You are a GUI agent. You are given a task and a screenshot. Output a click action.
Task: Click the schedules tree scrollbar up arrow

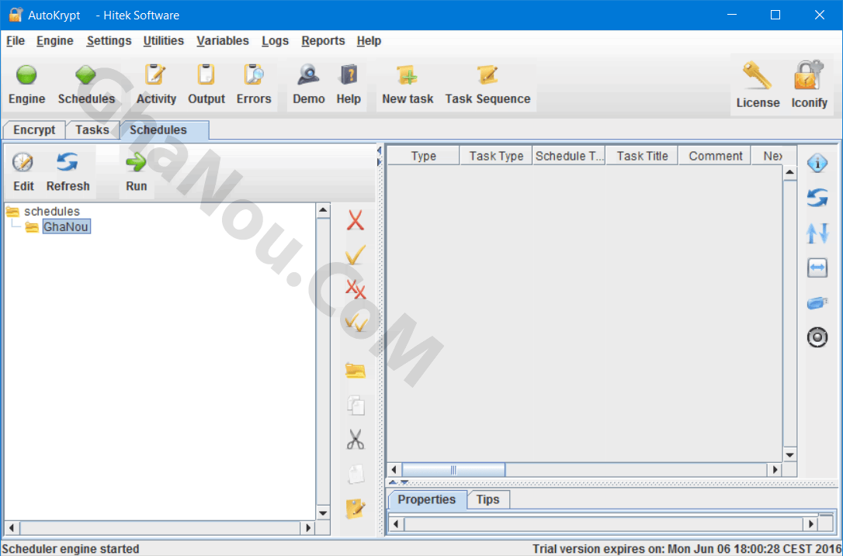[x=323, y=210]
